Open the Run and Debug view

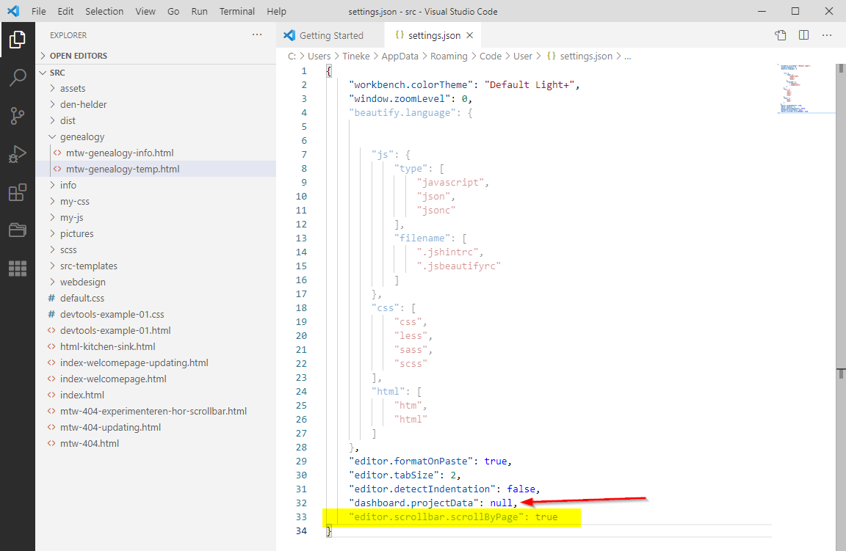(x=18, y=154)
